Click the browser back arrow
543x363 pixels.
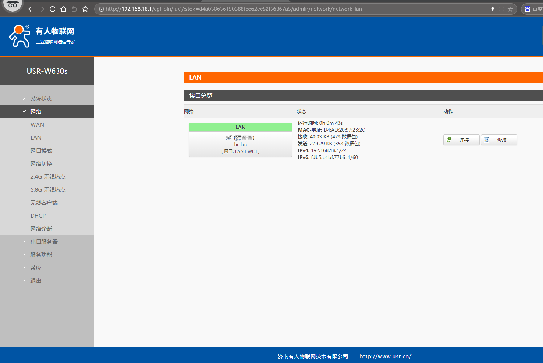31,9
